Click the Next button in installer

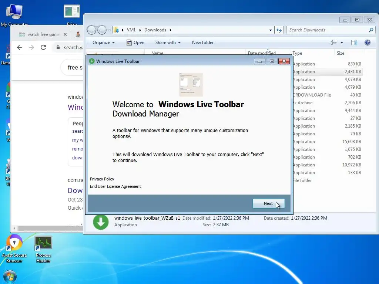[268, 203]
